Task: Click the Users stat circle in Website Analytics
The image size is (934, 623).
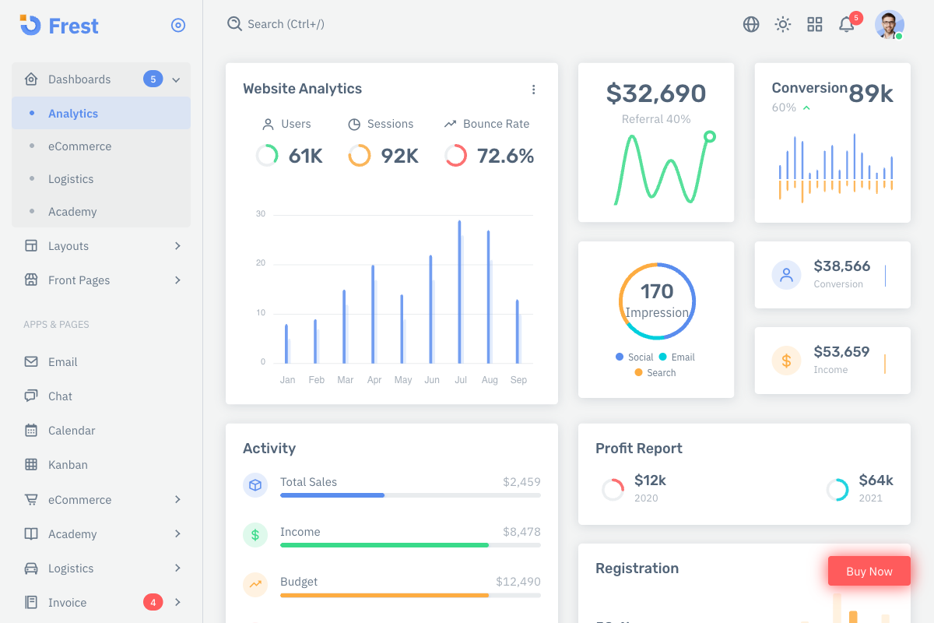Action: [x=267, y=155]
